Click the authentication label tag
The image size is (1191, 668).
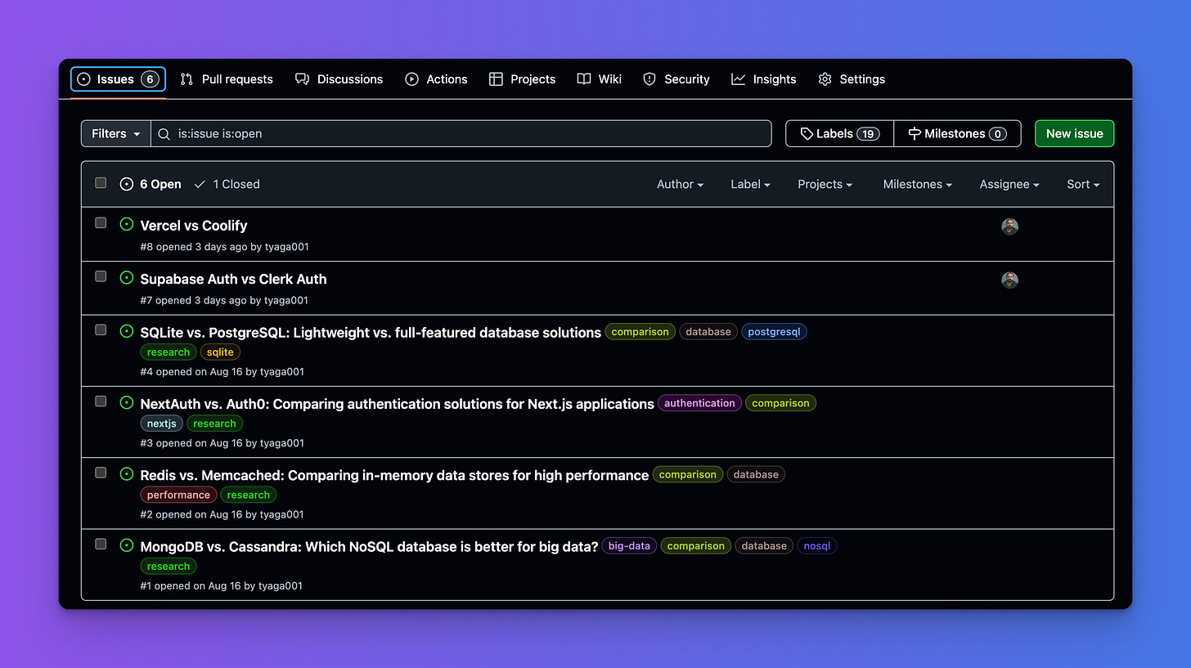[x=699, y=403]
